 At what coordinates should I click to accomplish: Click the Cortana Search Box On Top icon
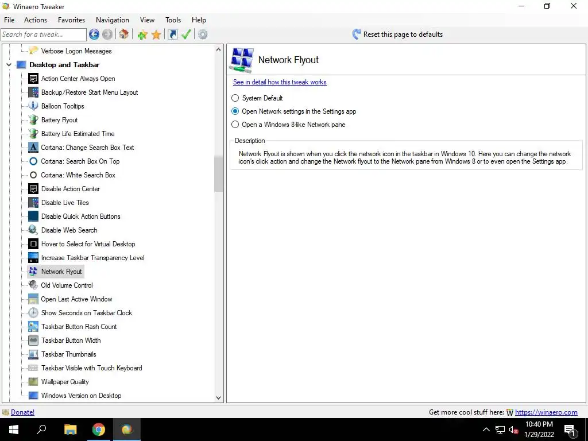pos(33,161)
